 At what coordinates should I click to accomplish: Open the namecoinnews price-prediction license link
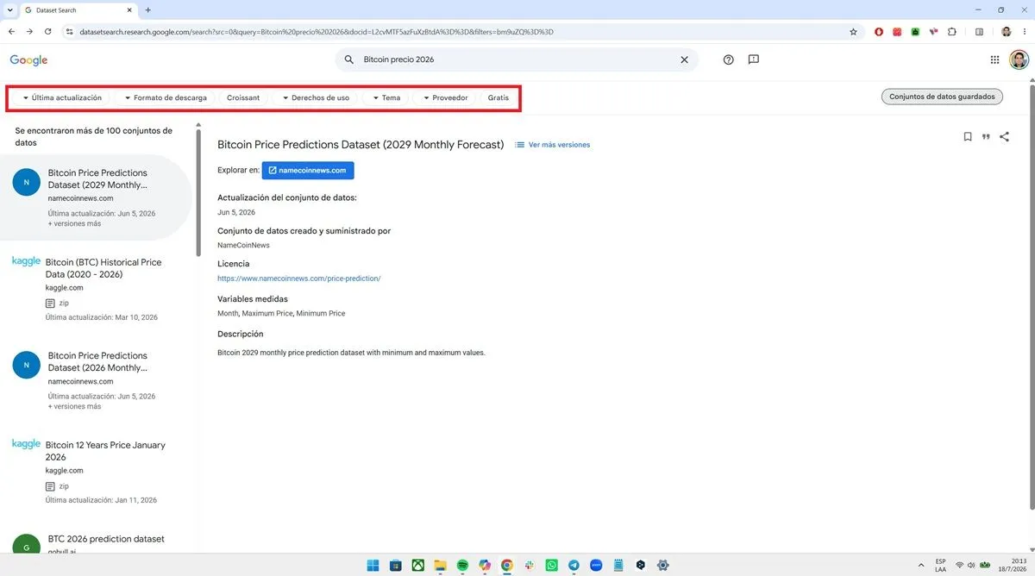click(299, 279)
